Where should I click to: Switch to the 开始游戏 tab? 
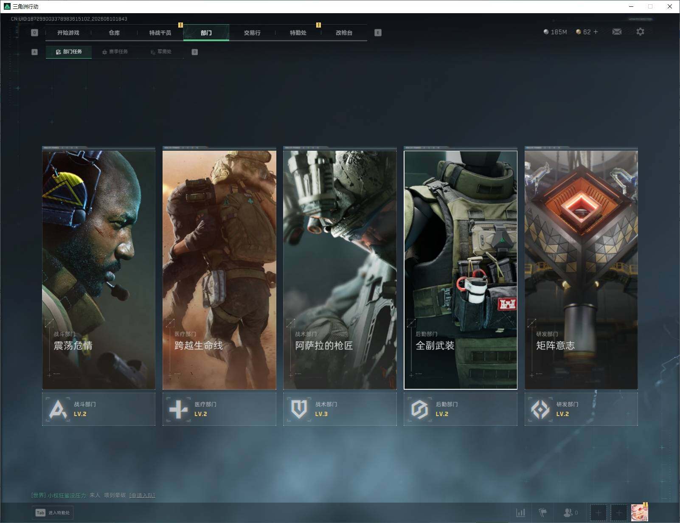click(x=68, y=33)
